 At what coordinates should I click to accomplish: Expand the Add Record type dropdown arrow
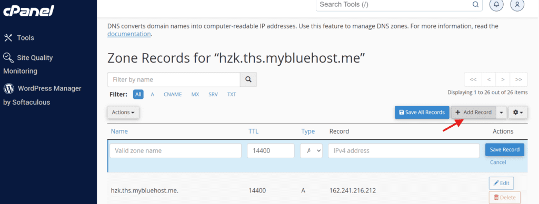501,113
